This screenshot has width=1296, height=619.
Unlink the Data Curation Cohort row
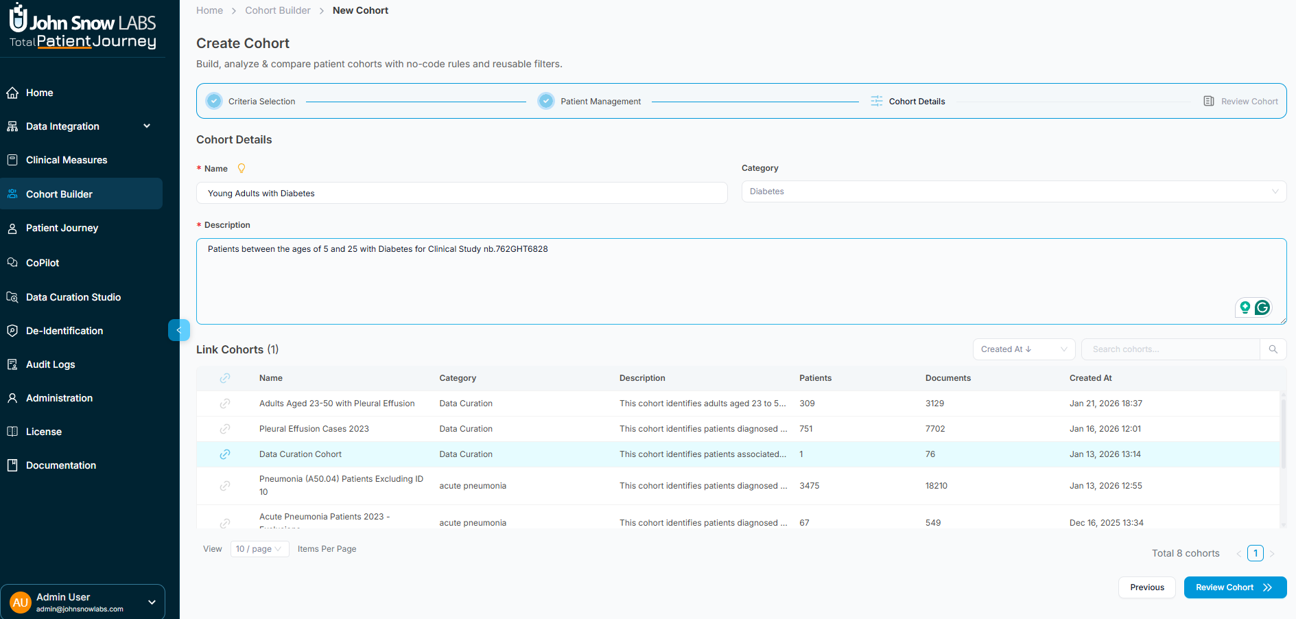[225, 454]
